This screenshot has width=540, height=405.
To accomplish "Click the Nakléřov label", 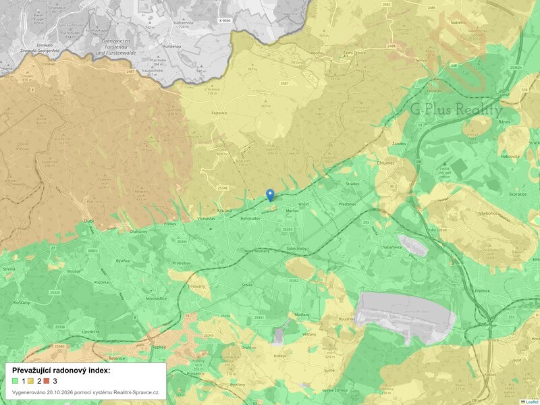I will [x=460, y=23].
